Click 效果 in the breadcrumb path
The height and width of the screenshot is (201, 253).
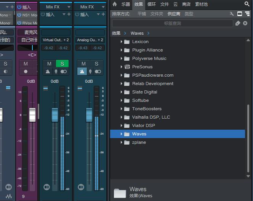pyautogui.click(x=116, y=33)
